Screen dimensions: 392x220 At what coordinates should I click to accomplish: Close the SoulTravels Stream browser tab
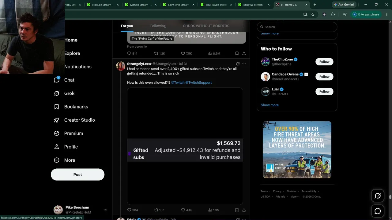coord(231,5)
